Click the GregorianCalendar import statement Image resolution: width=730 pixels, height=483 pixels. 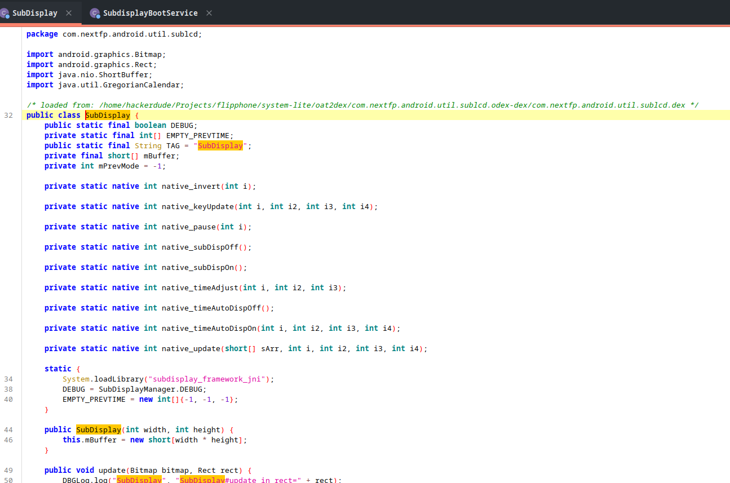[141, 85]
